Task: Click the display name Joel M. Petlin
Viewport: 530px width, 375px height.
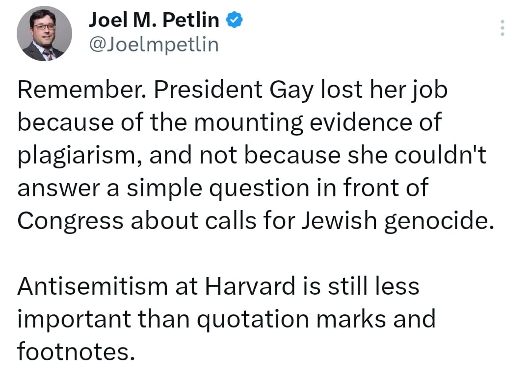Action: (154, 20)
